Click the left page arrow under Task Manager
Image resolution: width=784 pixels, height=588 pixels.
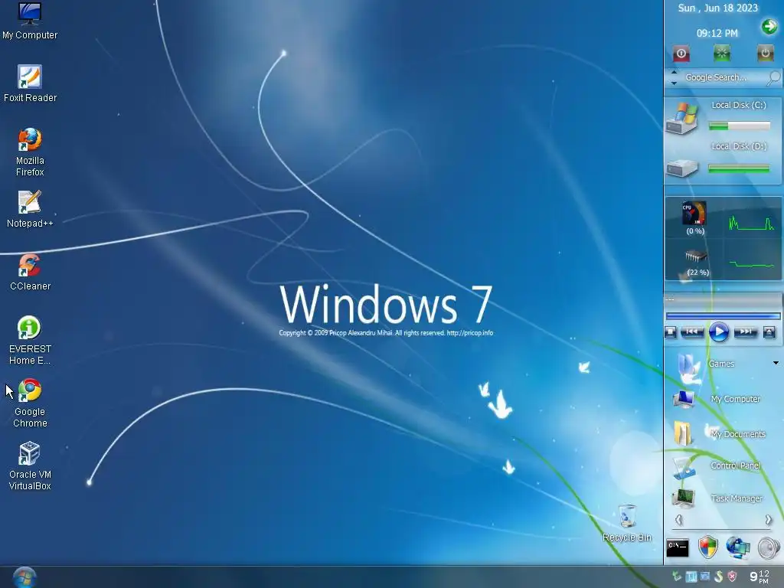[x=678, y=520]
